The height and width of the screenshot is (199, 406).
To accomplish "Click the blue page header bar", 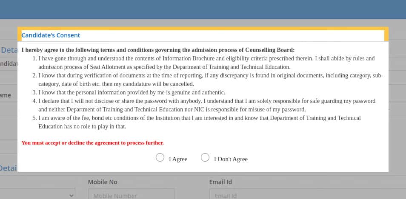I will pos(203,9).
